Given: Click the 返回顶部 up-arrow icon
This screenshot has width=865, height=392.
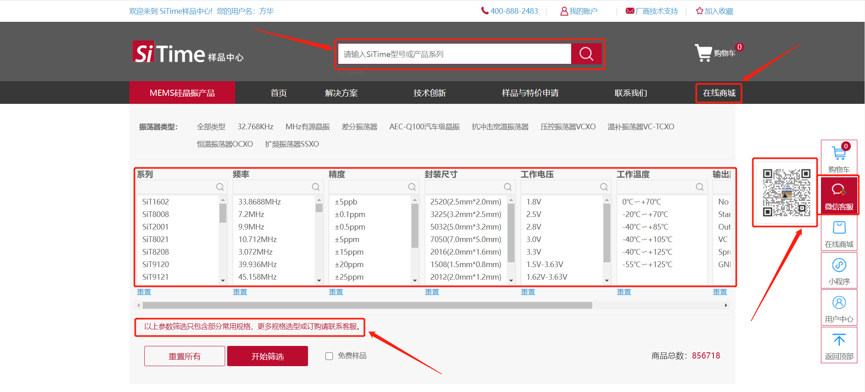Looking at the screenshot, I should [x=839, y=339].
